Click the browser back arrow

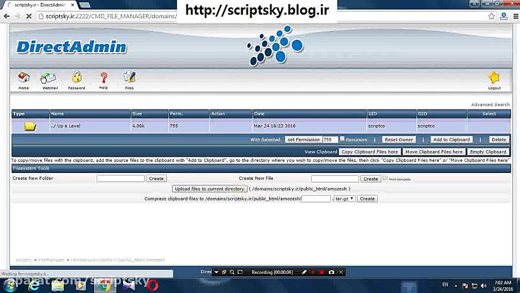click(x=7, y=16)
